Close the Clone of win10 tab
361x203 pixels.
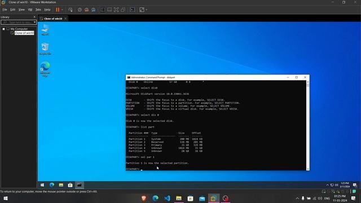[65, 19]
